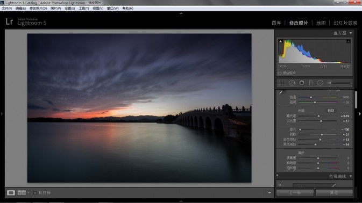Select the spot removal tool

point(292,83)
